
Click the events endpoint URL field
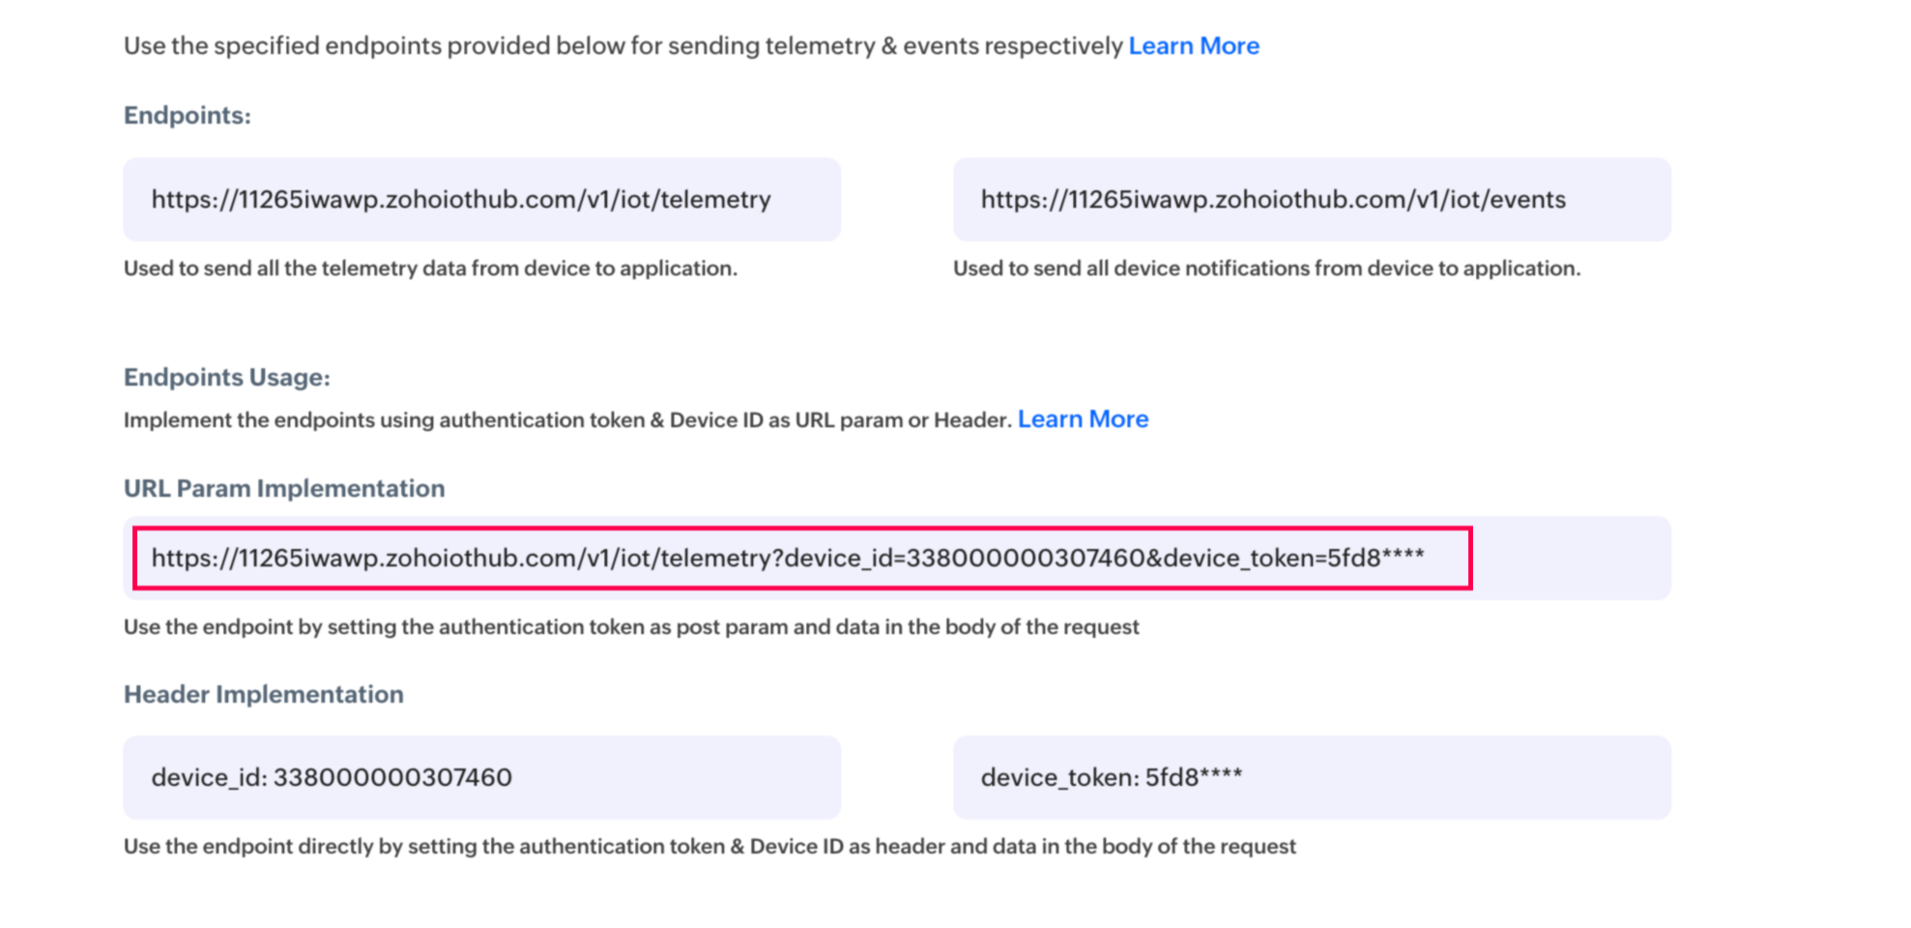(x=1311, y=200)
